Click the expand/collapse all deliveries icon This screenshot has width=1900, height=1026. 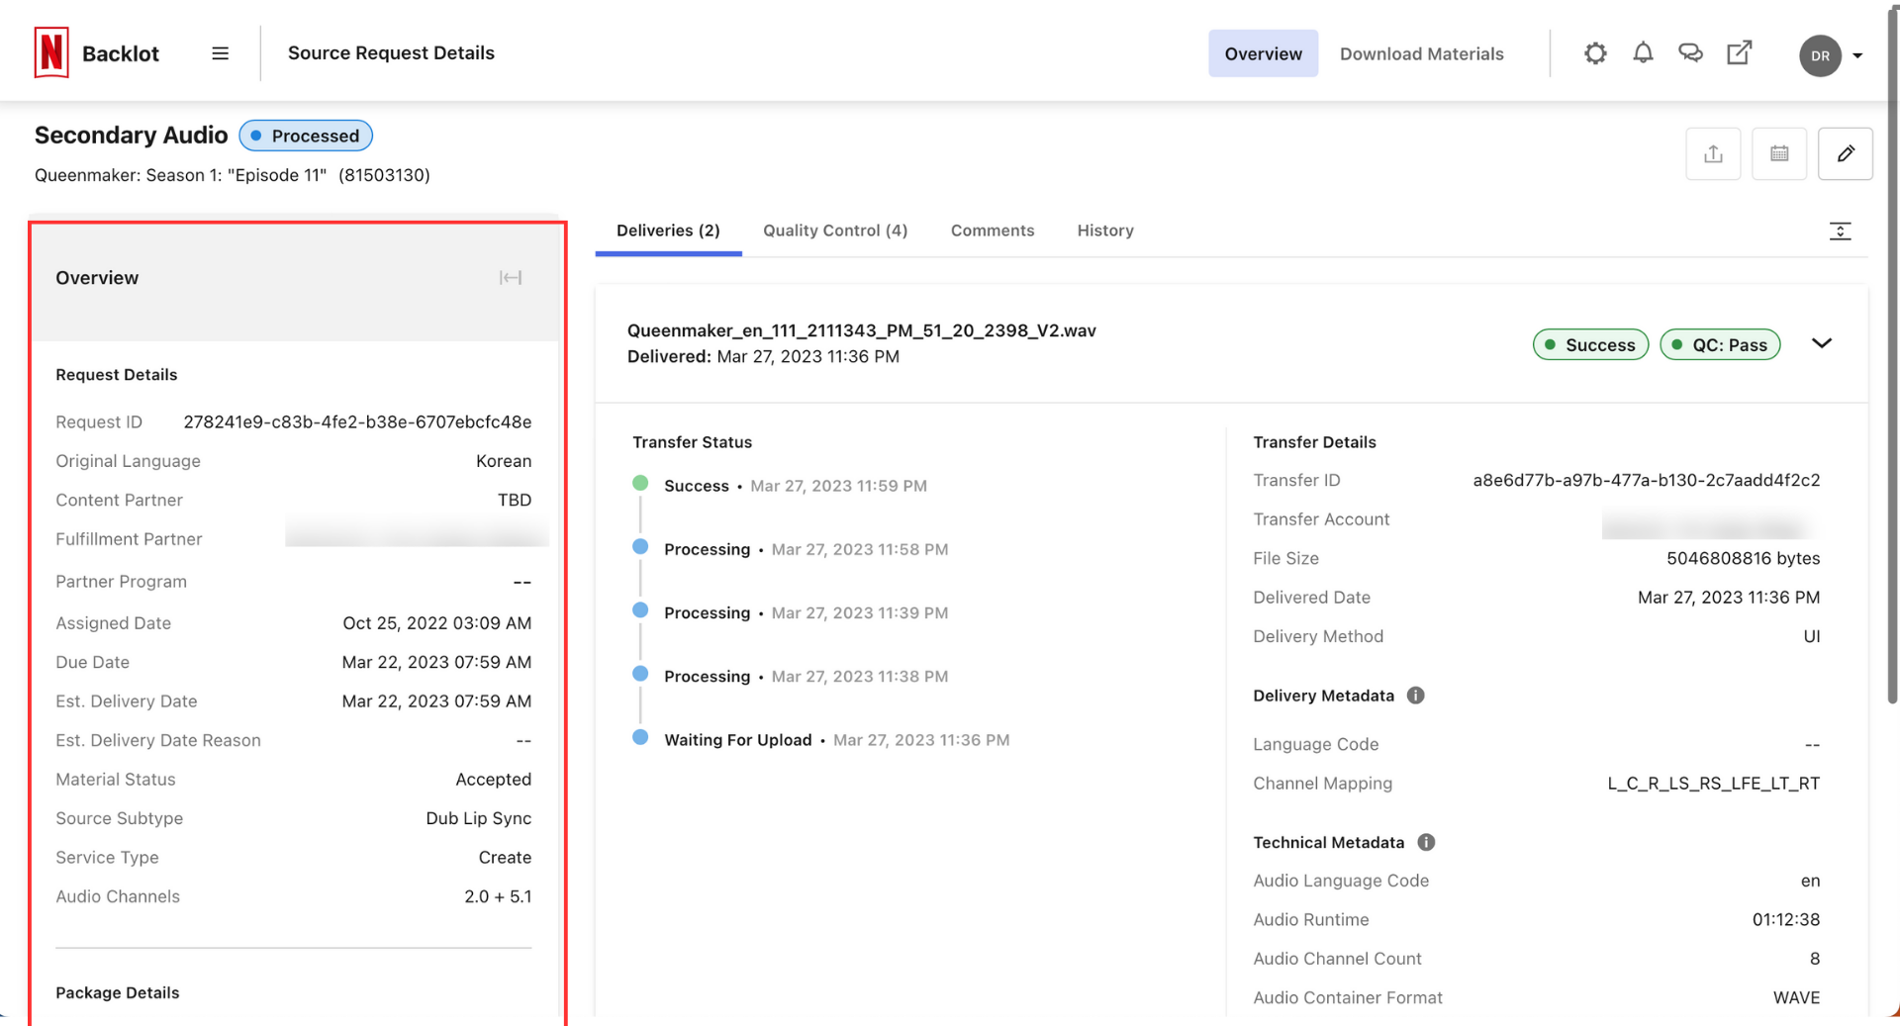1840,231
